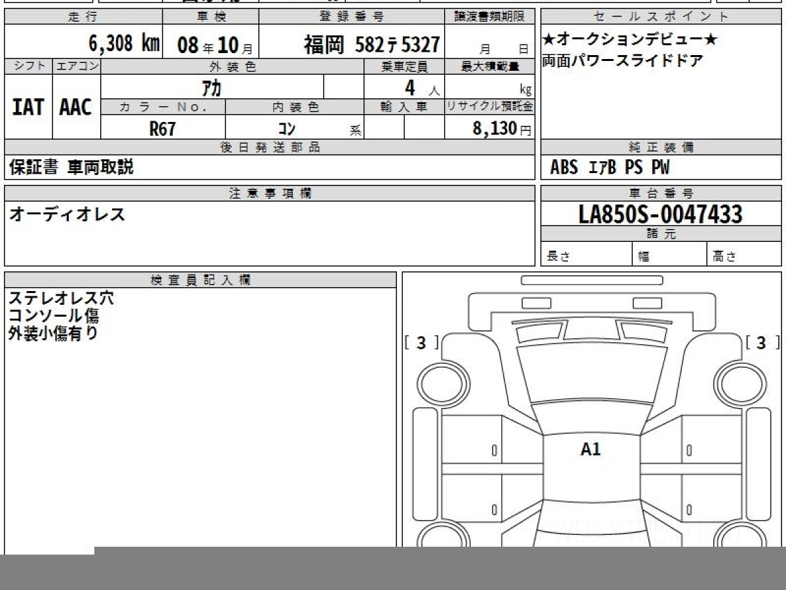The width and height of the screenshot is (786, 590).
Task: Click the IAT shift type cell
Action: [x=28, y=108]
